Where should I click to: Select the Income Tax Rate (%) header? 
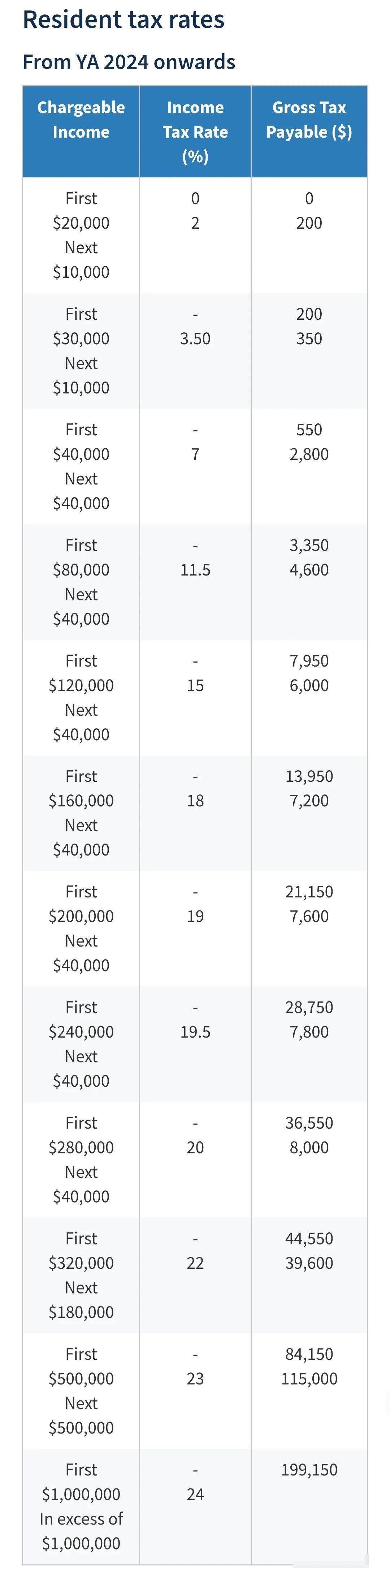195,132
